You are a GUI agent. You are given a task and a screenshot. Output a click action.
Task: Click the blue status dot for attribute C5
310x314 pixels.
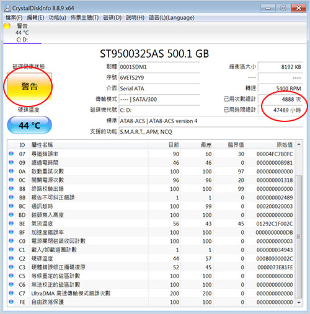11,276
